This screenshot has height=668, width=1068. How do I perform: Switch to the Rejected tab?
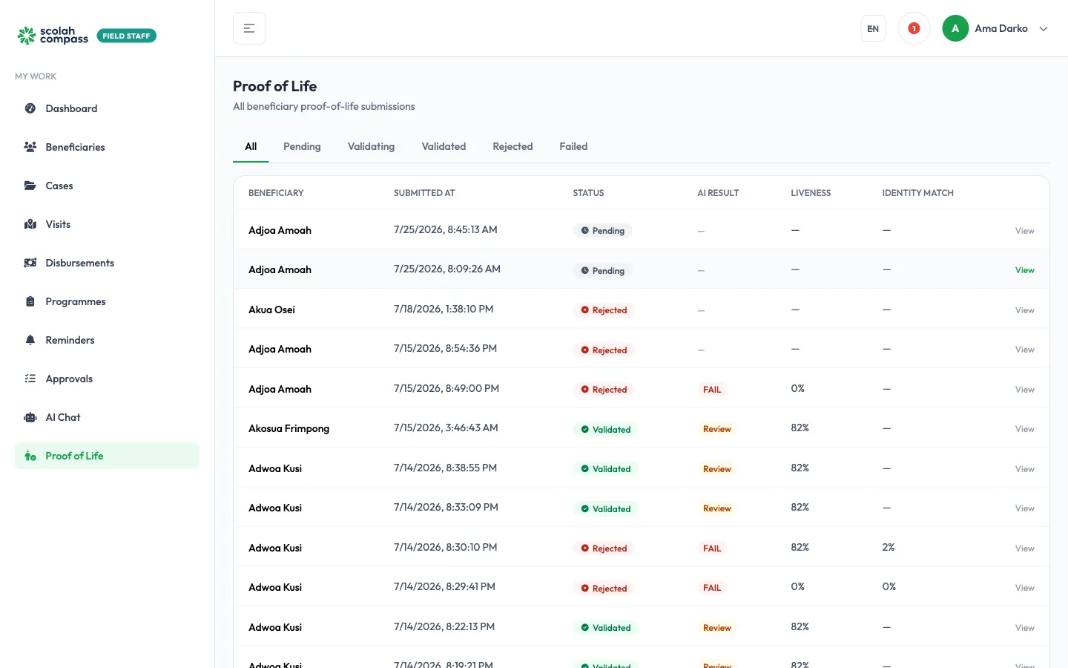click(512, 146)
